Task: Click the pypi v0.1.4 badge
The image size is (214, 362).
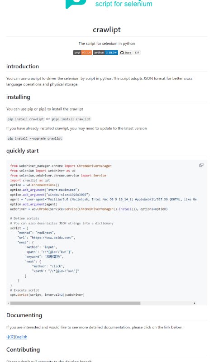Action: coord(83,52)
